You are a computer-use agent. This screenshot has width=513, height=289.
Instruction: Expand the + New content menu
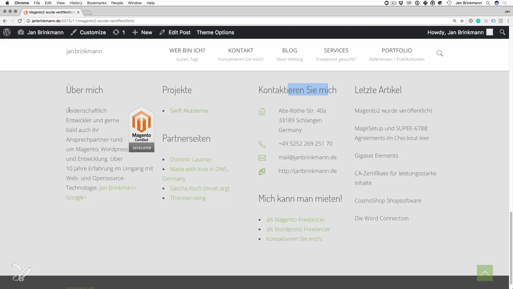pos(142,32)
